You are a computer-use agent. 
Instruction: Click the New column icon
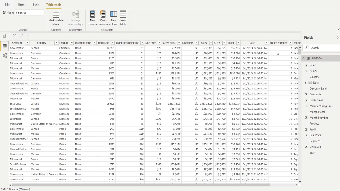click(113, 14)
